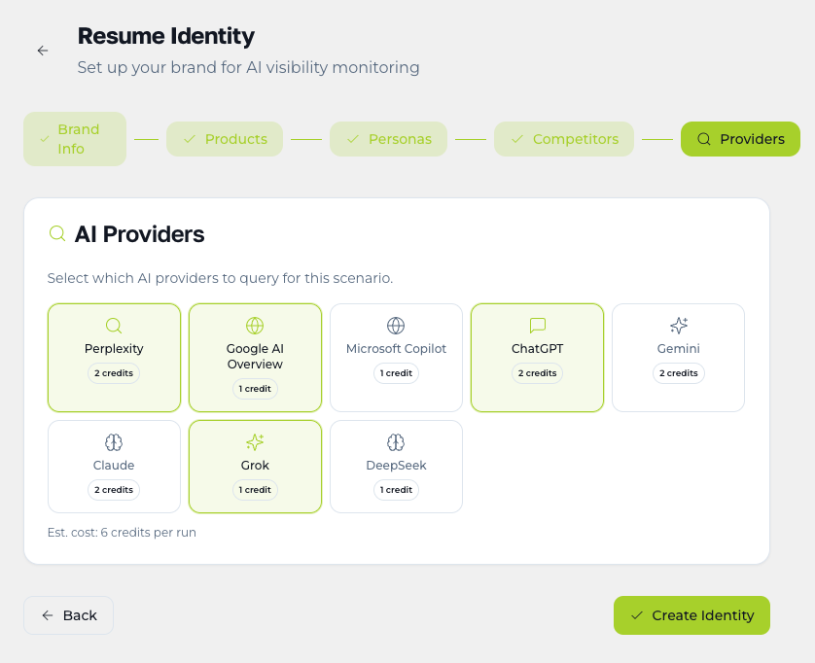The image size is (815, 663).
Task: Enable the DeepSeek provider card
Action: pos(396,467)
